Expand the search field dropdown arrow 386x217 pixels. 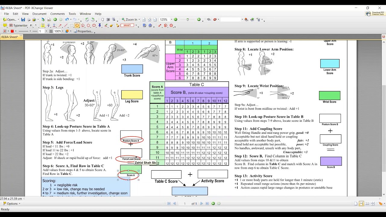click(x=242, y=20)
